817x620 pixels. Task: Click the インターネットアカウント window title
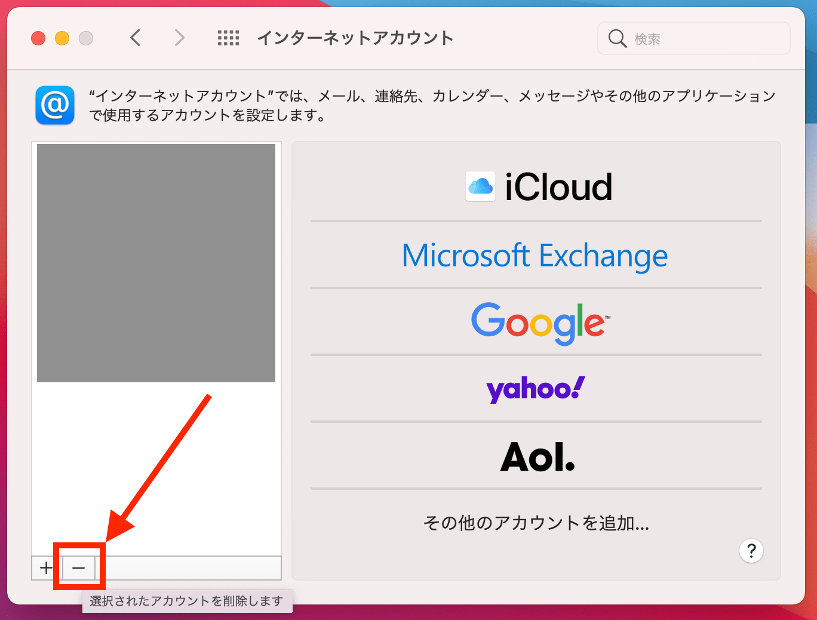point(355,38)
